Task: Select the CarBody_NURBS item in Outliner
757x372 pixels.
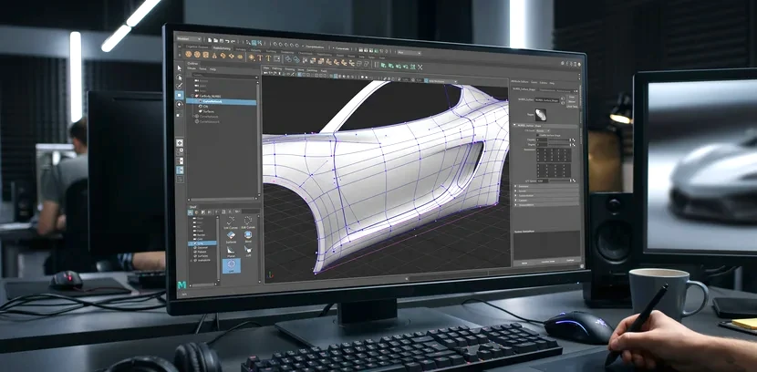Action: (x=210, y=96)
